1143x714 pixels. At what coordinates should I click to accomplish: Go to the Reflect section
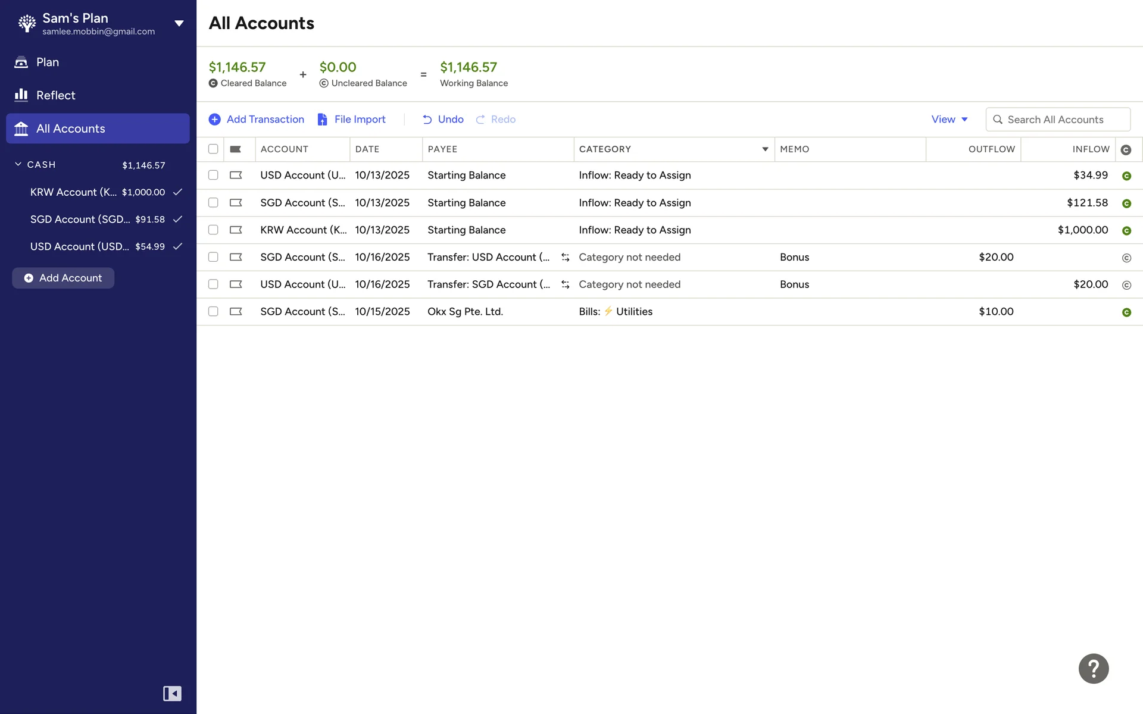55,95
